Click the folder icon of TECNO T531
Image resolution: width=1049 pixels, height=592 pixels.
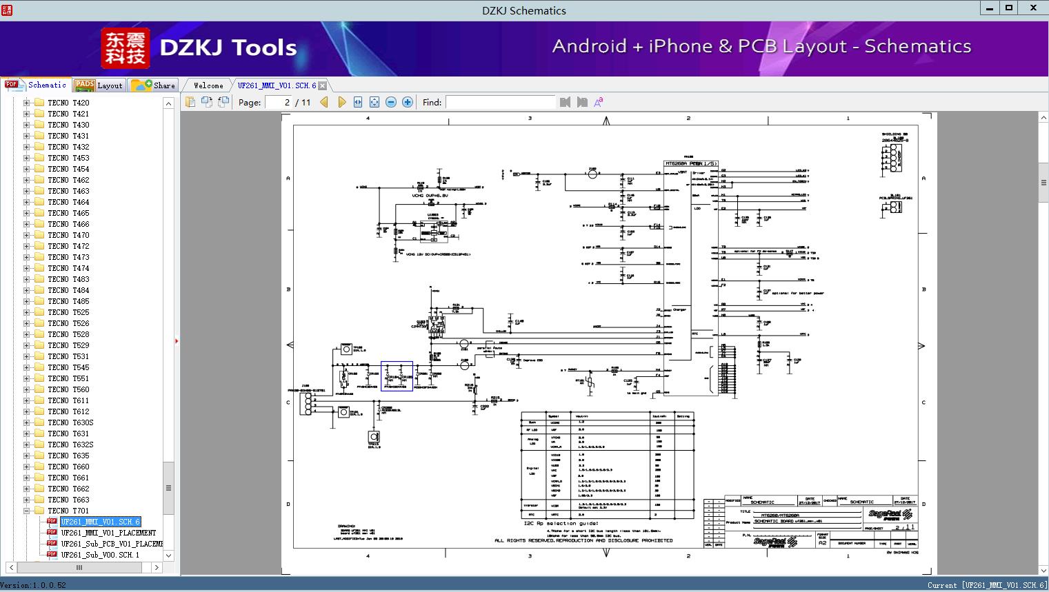39,356
